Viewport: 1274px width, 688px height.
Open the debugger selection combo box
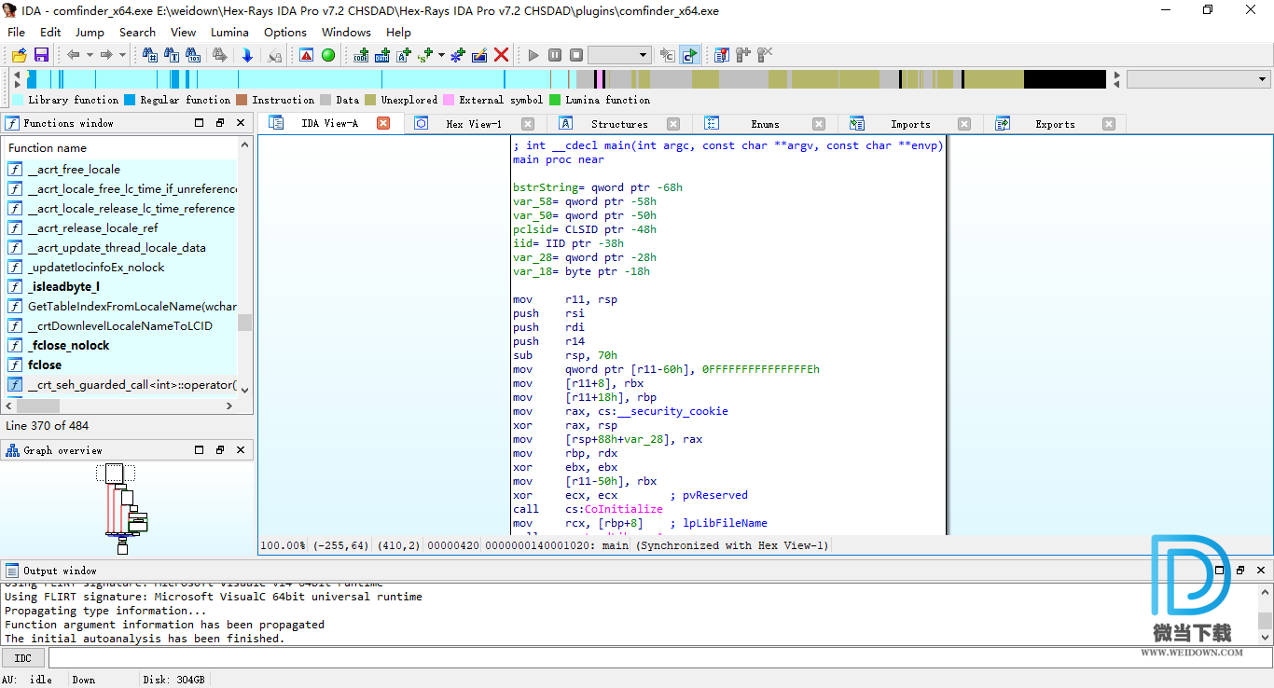(619, 55)
